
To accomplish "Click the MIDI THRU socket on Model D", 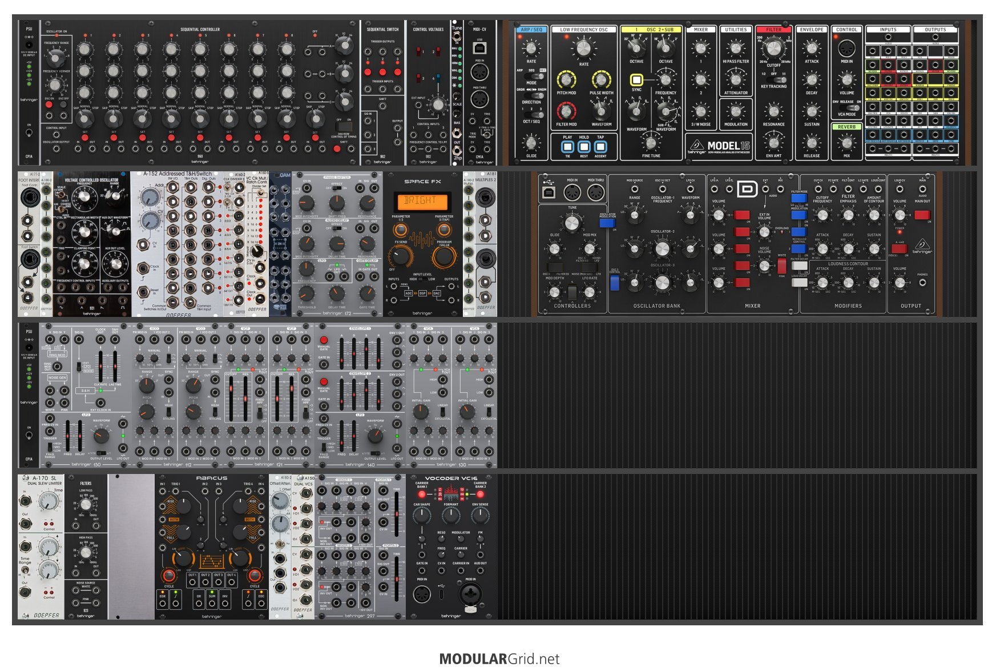I will (x=595, y=193).
